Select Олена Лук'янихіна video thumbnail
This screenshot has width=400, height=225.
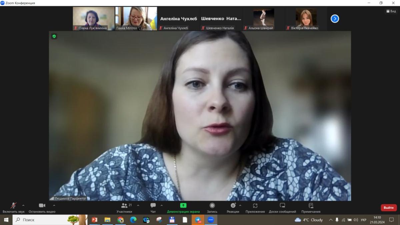click(x=94, y=19)
